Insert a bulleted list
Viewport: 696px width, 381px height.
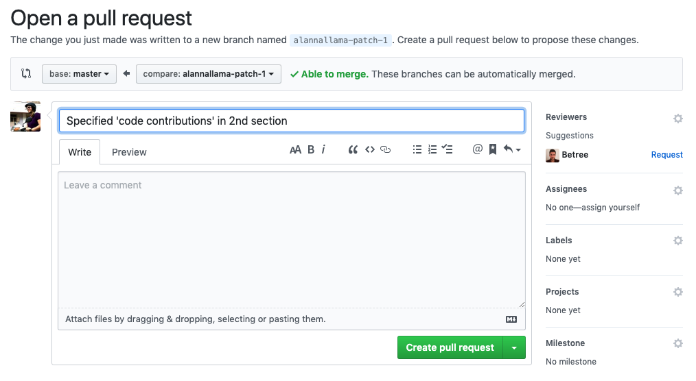point(417,150)
